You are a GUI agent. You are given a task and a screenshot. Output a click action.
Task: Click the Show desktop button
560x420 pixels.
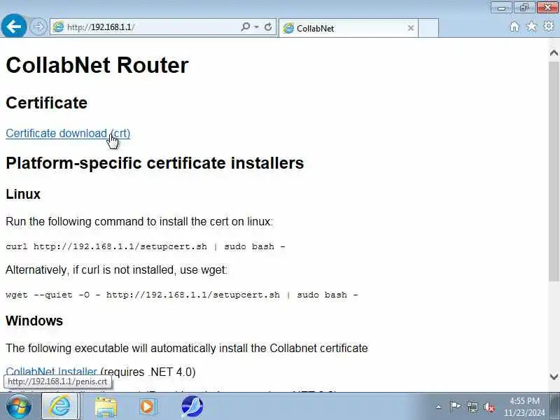[555, 406]
